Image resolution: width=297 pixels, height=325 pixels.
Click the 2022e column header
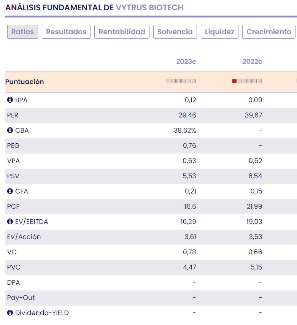252,62
